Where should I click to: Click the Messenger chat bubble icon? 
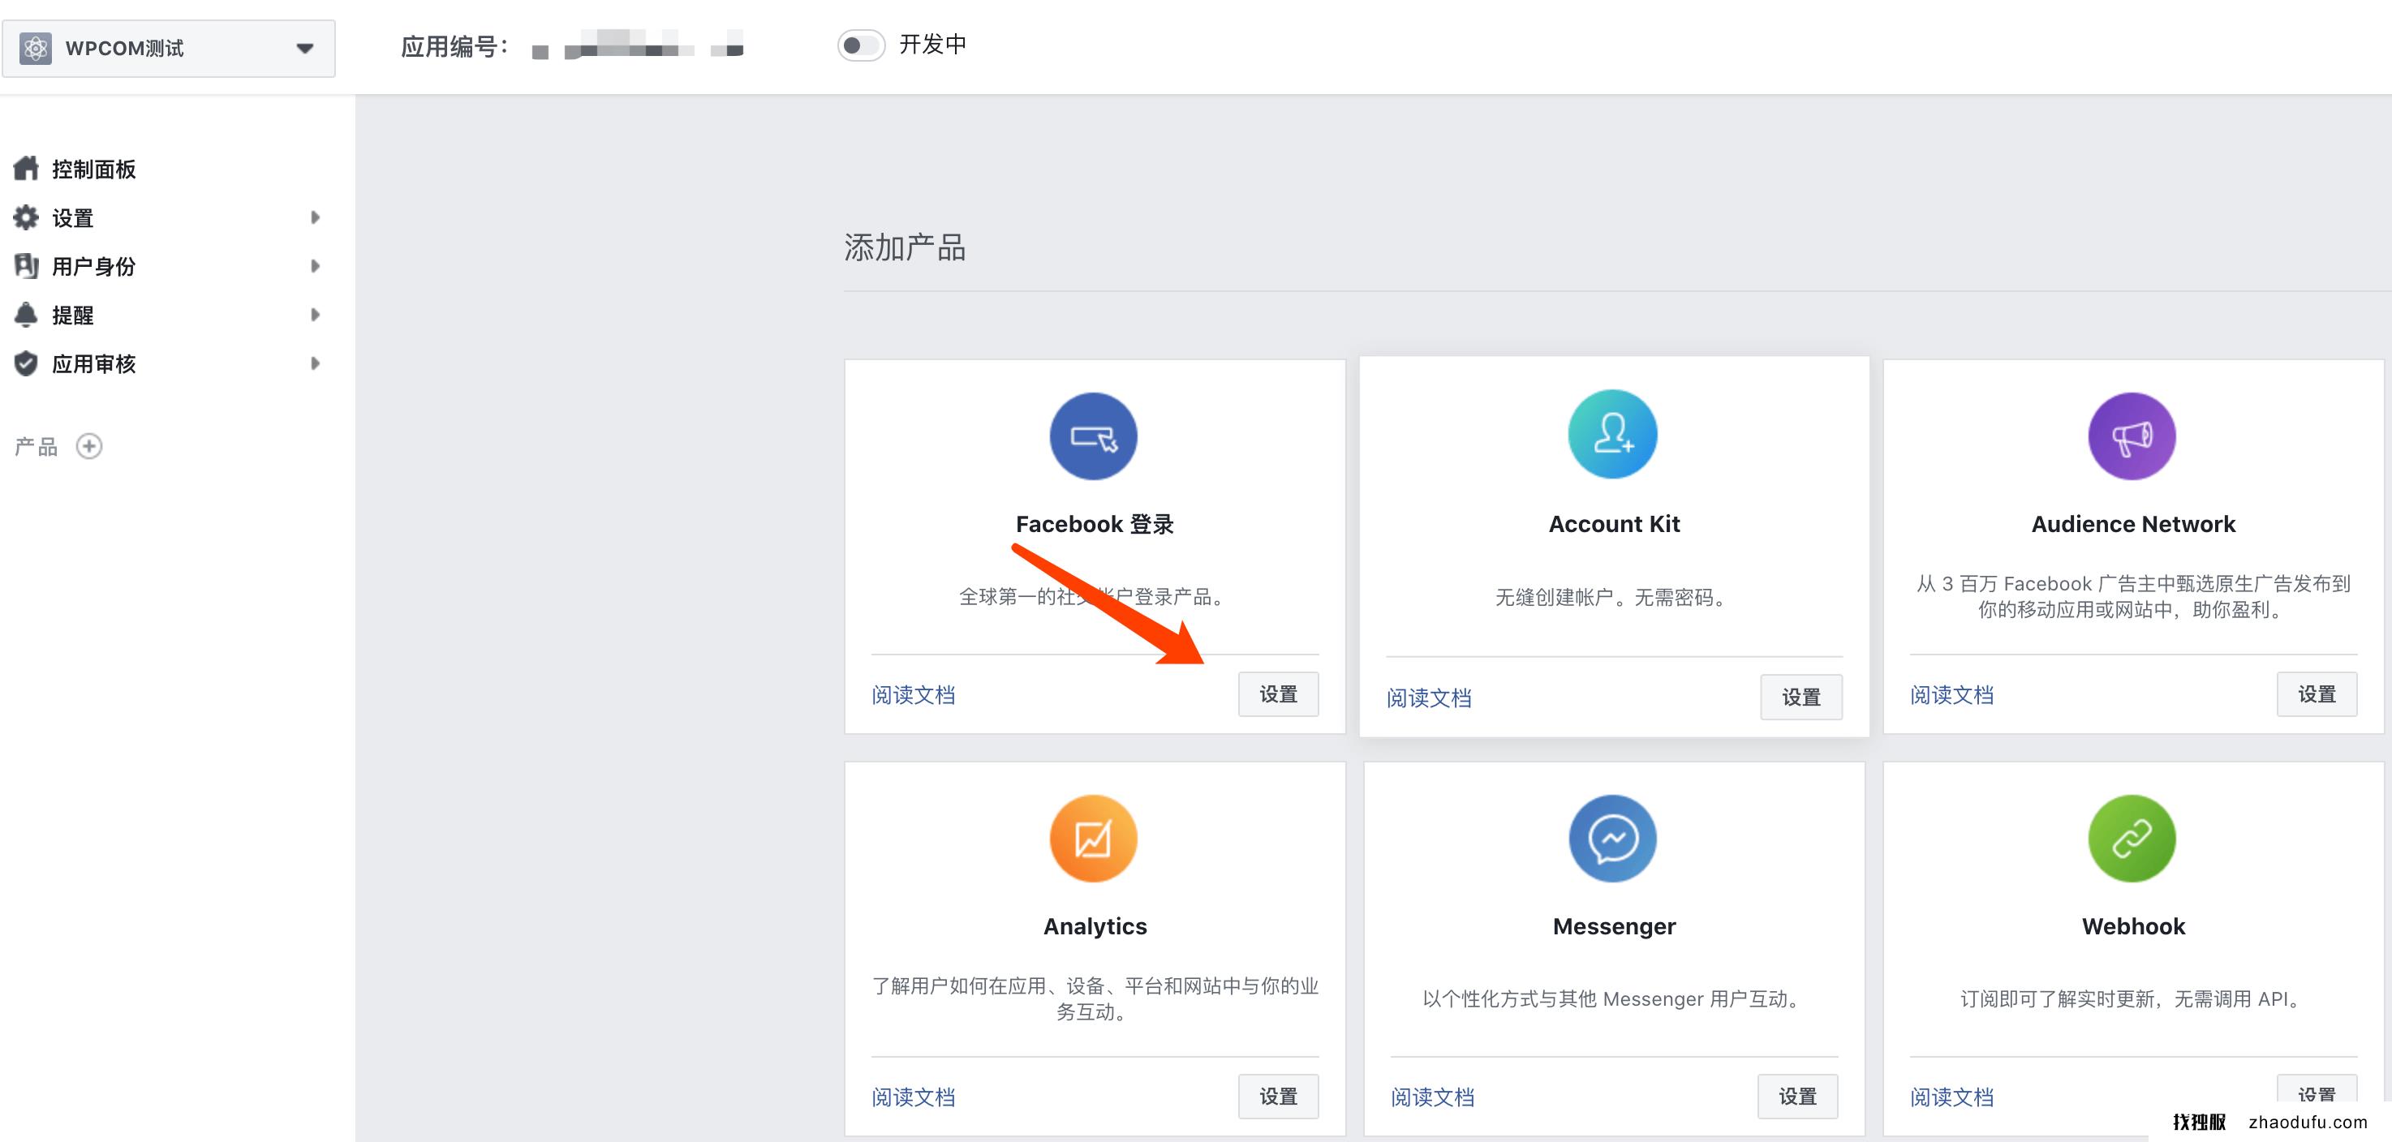coord(1613,839)
